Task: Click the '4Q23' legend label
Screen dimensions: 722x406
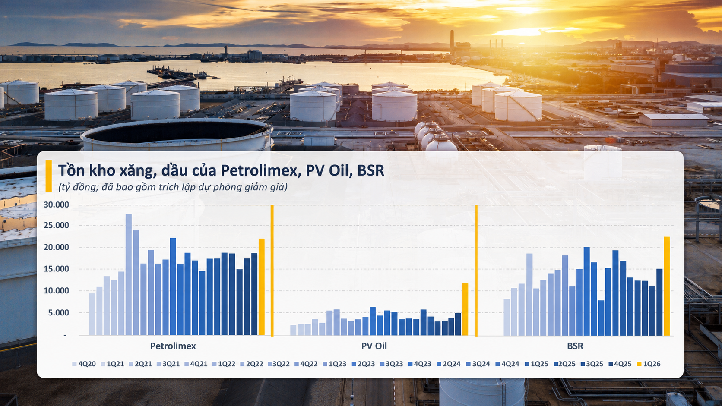Action: (x=423, y=364)
